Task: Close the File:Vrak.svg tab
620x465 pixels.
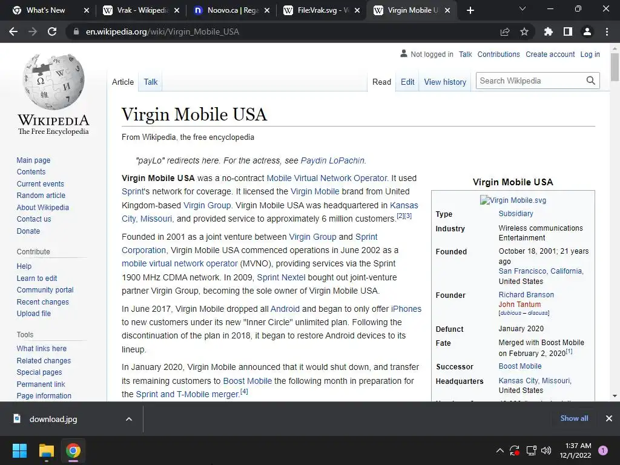Action: [357, 10]
